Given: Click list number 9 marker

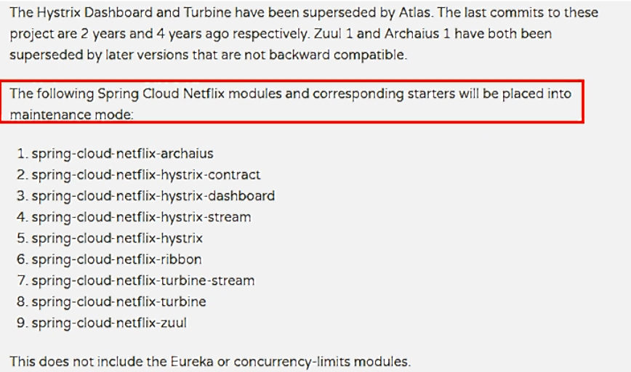Looking at the screenshot, I should coord(22,323).
